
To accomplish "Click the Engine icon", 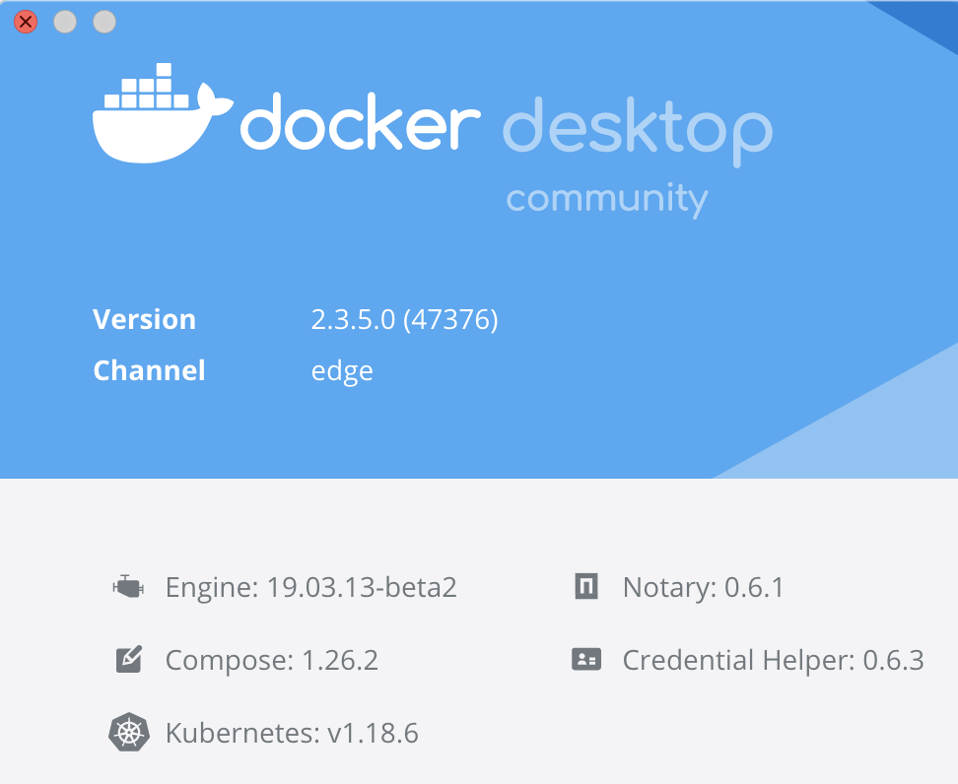I will pyautogui.click(x=128, y=587).
